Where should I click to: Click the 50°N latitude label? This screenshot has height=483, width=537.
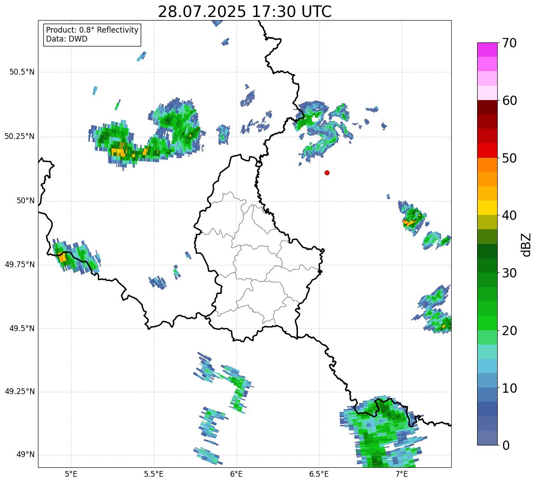click(24, 201)
